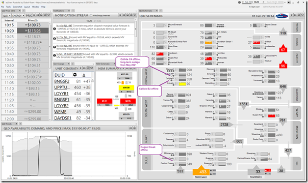Open the BNGSF2 unit link
Screen dimensions: 308x183
click(x=62, y=81)
